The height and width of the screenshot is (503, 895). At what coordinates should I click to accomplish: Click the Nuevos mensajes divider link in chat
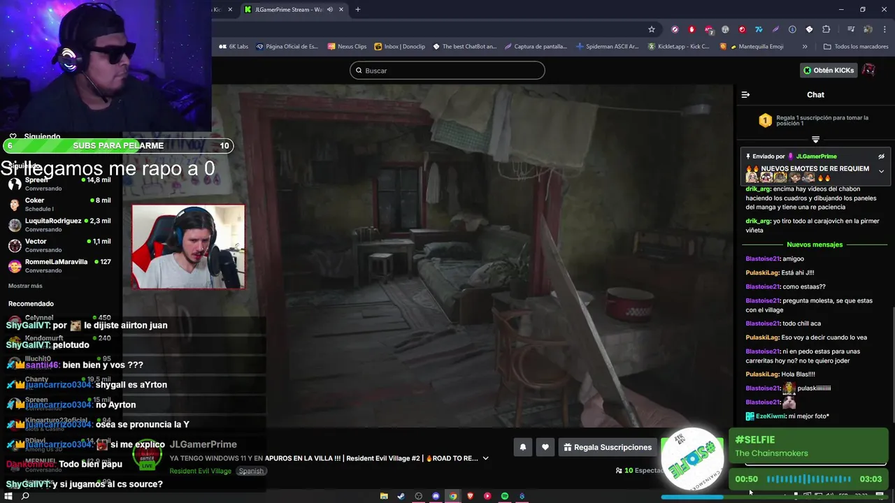pos(815,245)
